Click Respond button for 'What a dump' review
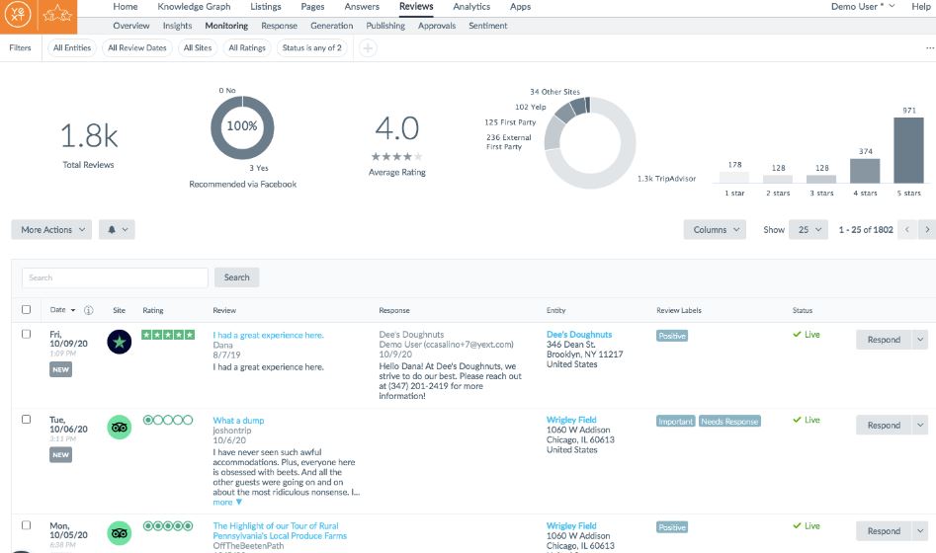Screen dimensions: 936x553 (x=884, y=426)
